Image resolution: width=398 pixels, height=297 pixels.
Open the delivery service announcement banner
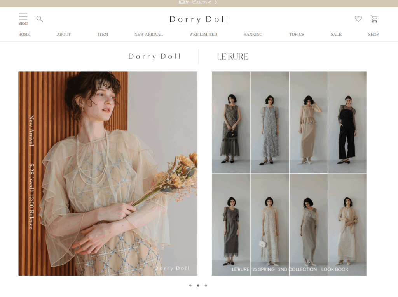tap(199, 2)
